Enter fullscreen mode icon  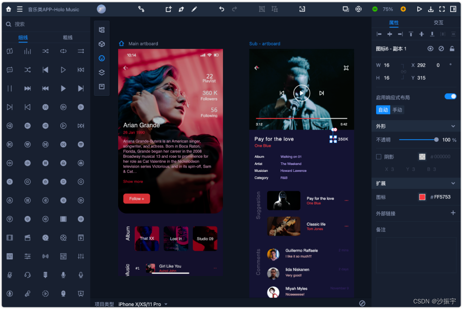[x=442, y=9]
